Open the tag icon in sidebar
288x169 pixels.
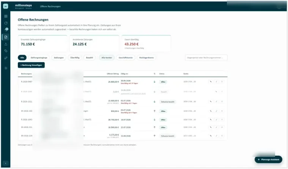[6, 51]
